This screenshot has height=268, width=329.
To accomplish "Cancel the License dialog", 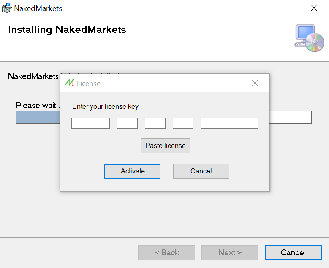I will pyautogui.click(x=201, y=171).
